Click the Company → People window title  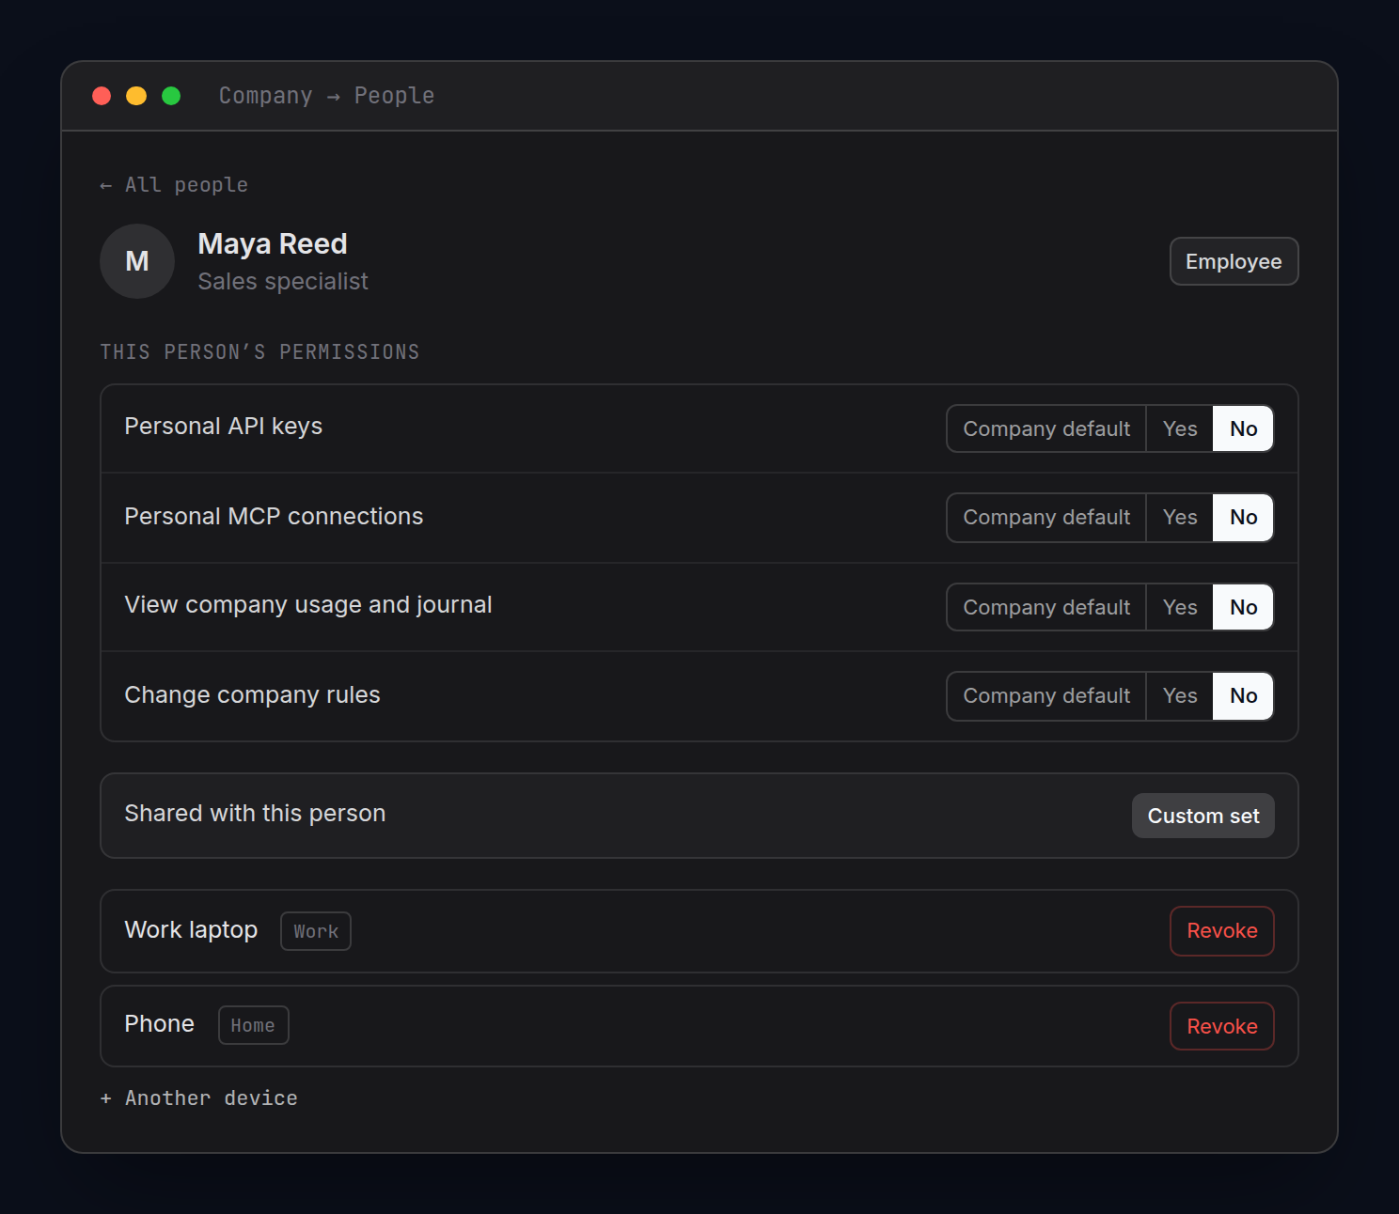(326, 96)
